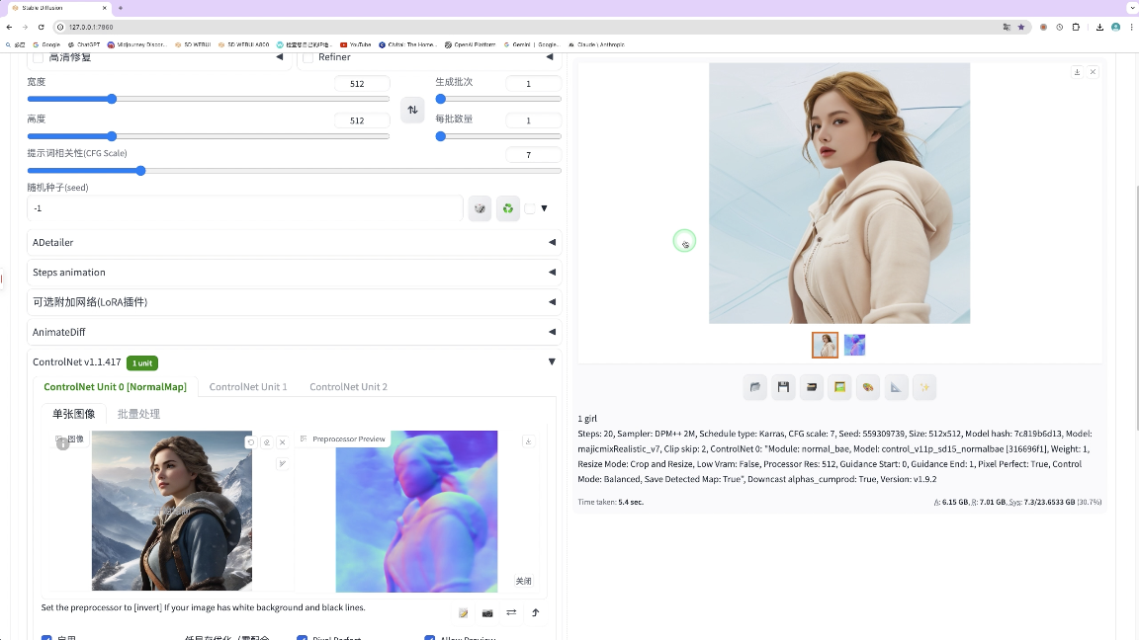Select the Stable Diffusion browser tab
1139x640 pixels.
click(58, 8)
